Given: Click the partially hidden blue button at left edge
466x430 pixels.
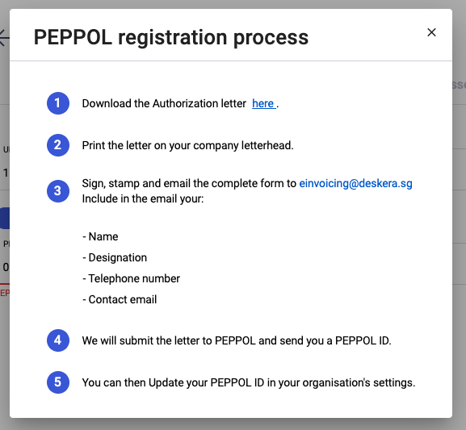Looking at the screenshot, I should tap(5, 219).
